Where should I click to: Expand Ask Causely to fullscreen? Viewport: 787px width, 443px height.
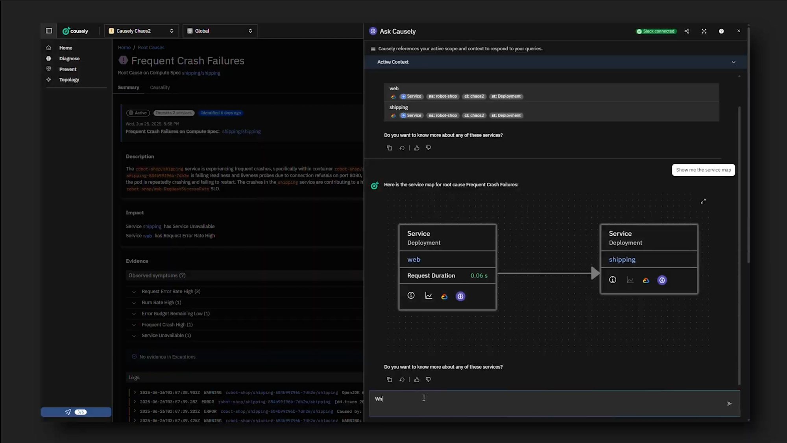pyautogui.click(x=704, y=31)
